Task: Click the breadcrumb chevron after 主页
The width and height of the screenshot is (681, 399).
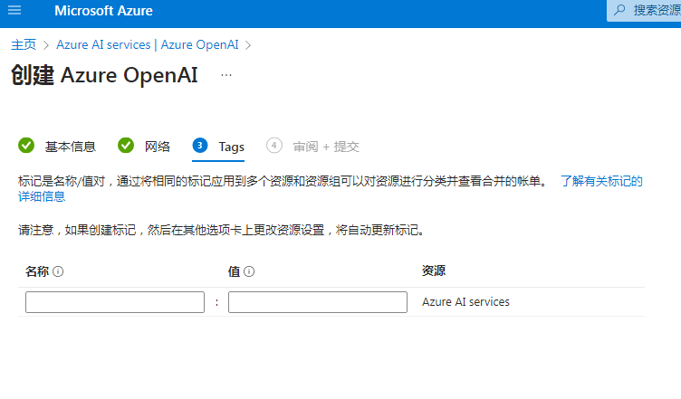Action: point(46,45)
